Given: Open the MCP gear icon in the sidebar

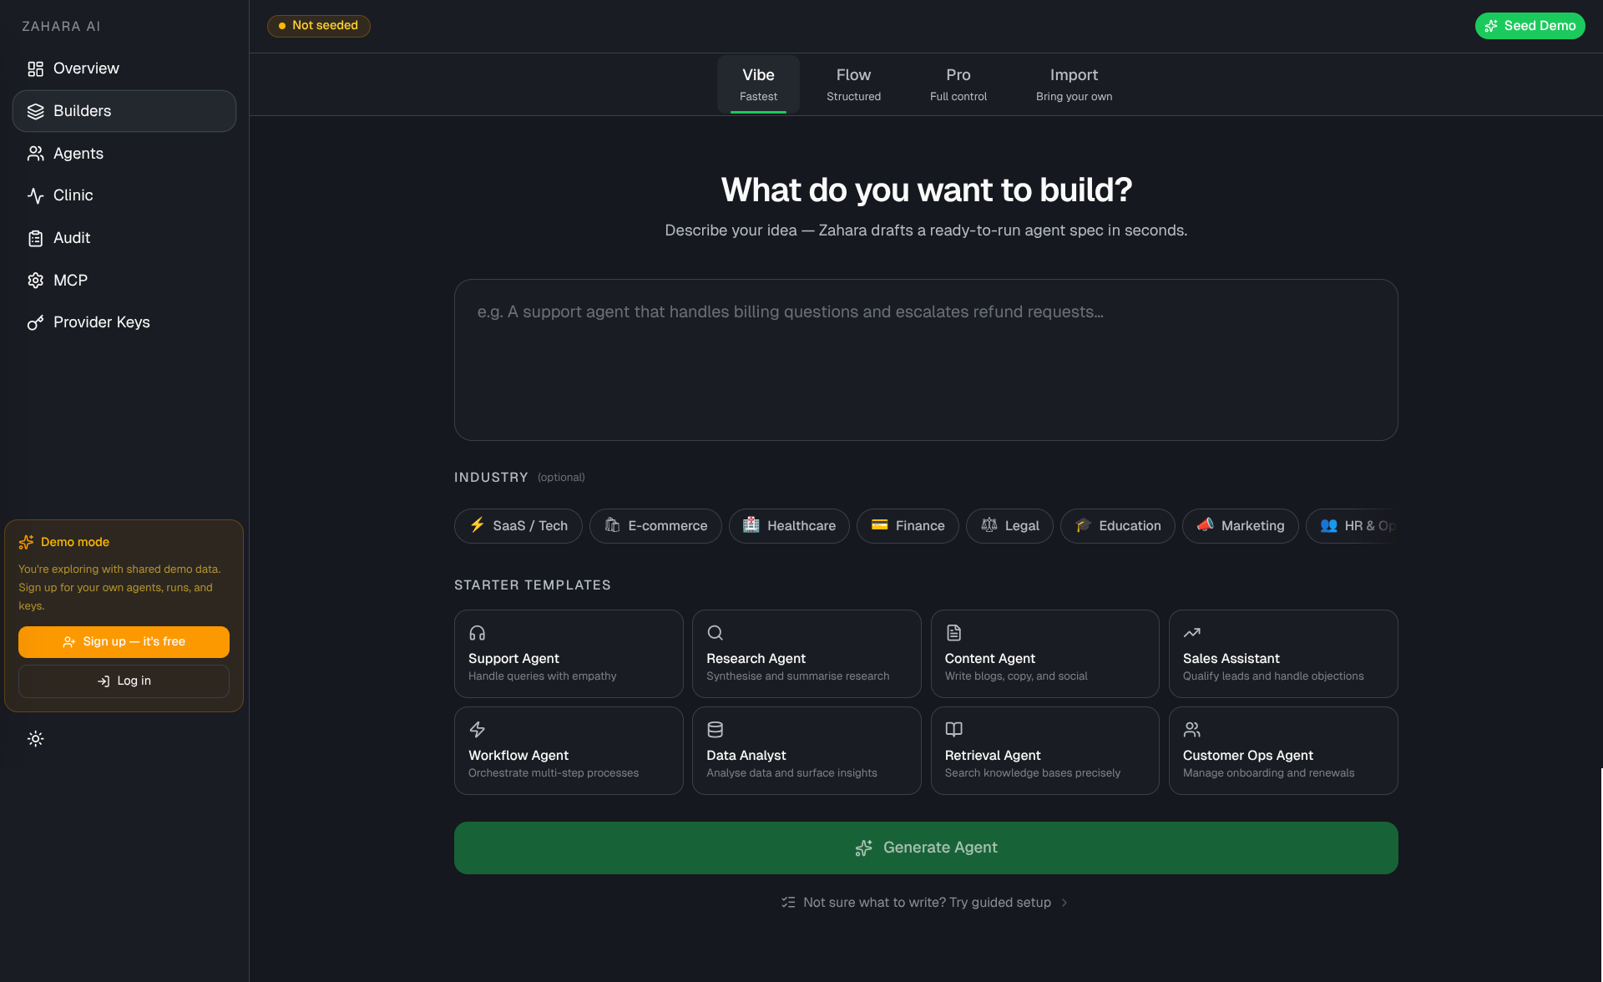Looking at the screenshot, I should click(35, 281).
